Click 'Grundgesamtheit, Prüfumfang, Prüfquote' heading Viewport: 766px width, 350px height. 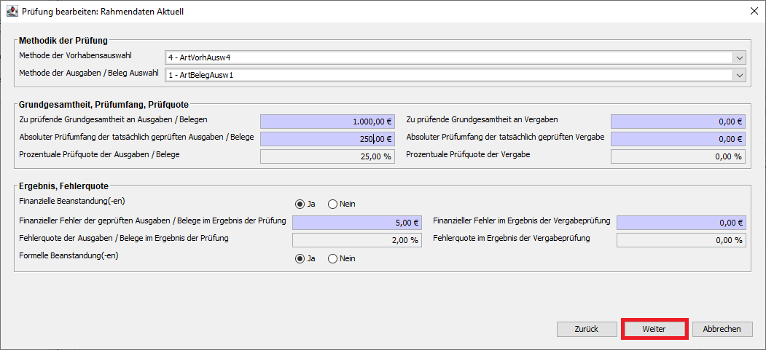coord(103,104)
